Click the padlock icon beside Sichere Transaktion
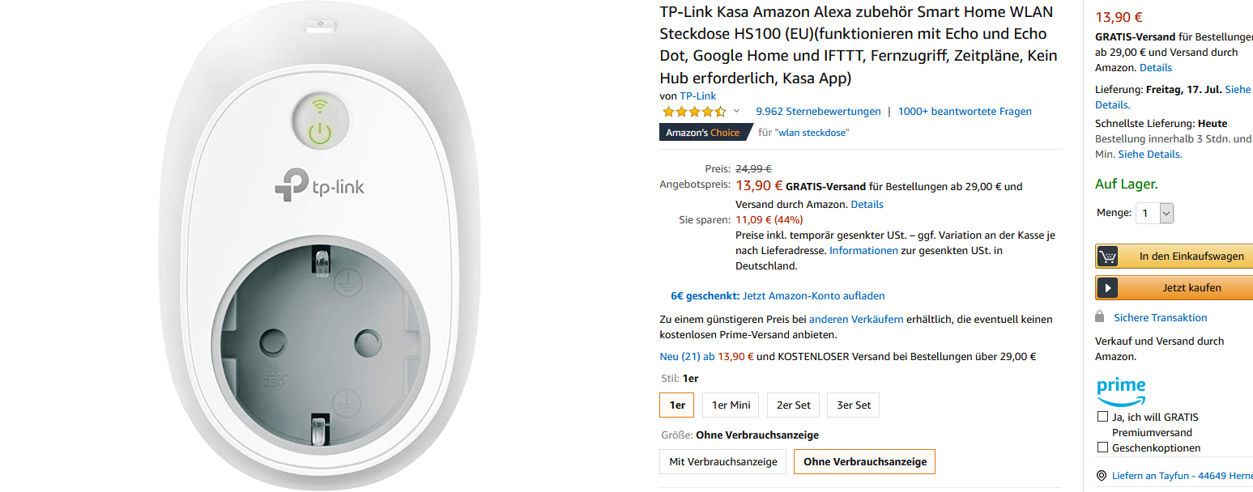This screenshot has width=1253, height=492. coord(1100,316)
